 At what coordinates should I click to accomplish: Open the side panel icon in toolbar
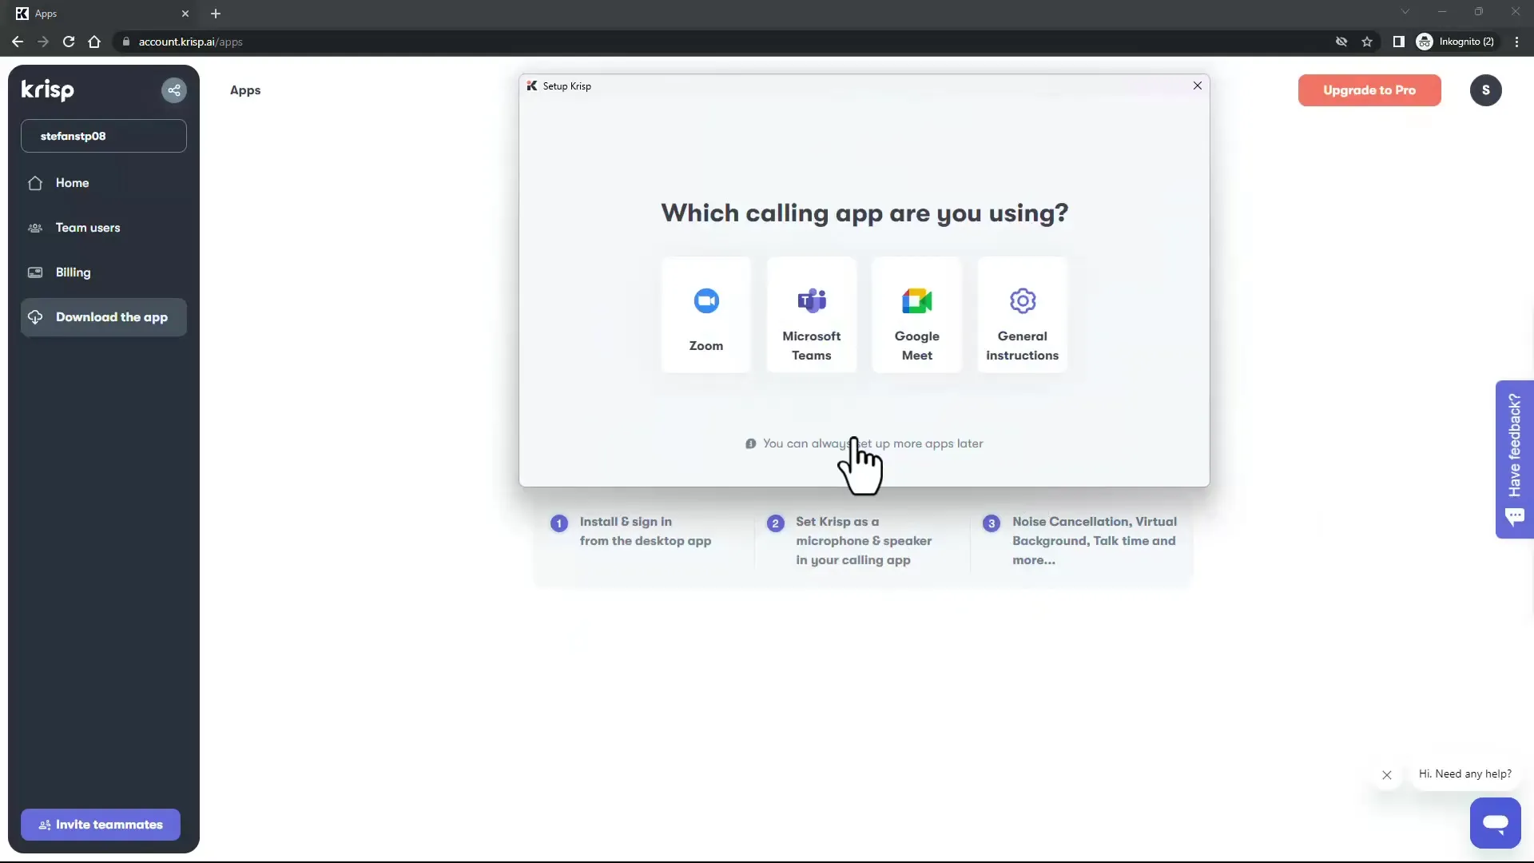(1399, 42)
